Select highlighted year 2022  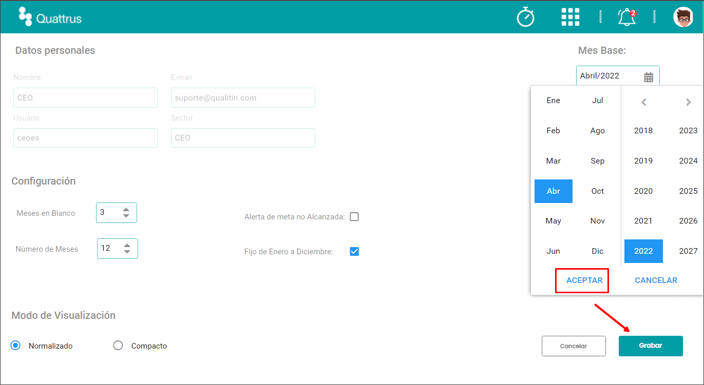(x=643, y=251)
